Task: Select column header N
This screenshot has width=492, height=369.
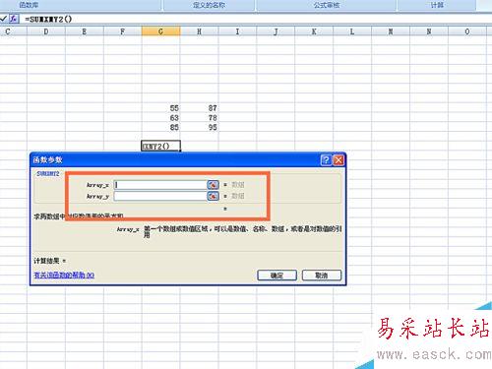Action: click(x=429, y=31)
